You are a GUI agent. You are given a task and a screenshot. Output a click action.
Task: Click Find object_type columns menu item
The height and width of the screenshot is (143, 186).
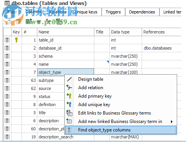click(x=121, y=130)
